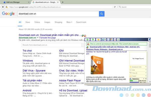Open the Adobe Flash Player sitelink
Viewport: 151px width, 97px height.
[70, 81]
